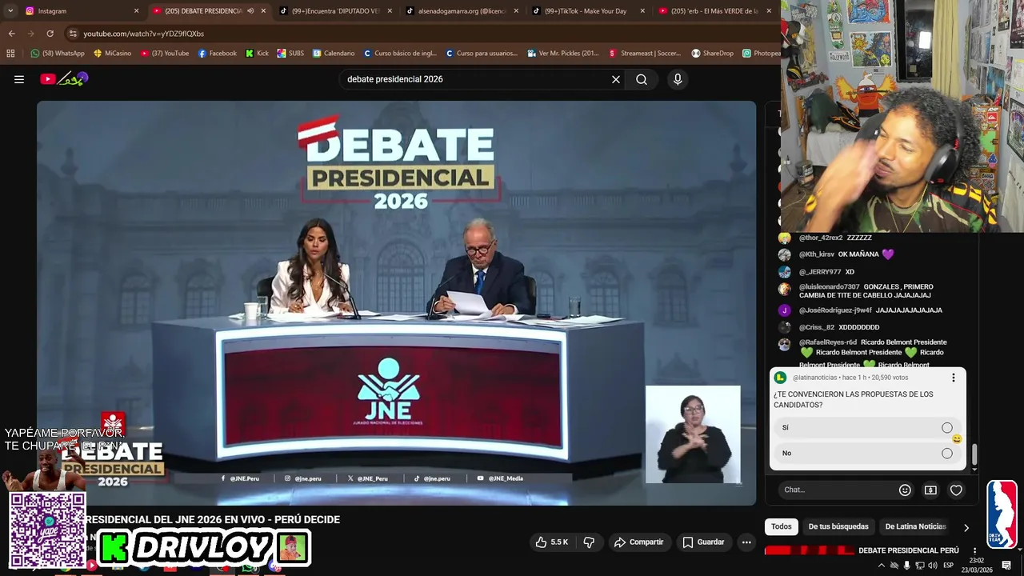Open more actions on the video

746,542
